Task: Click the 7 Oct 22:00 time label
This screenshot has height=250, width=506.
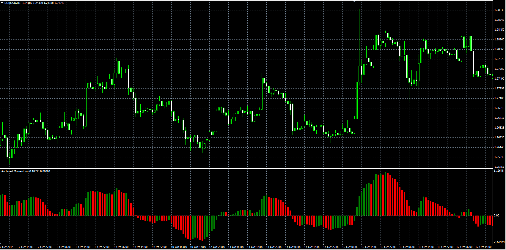Action: 45,247
